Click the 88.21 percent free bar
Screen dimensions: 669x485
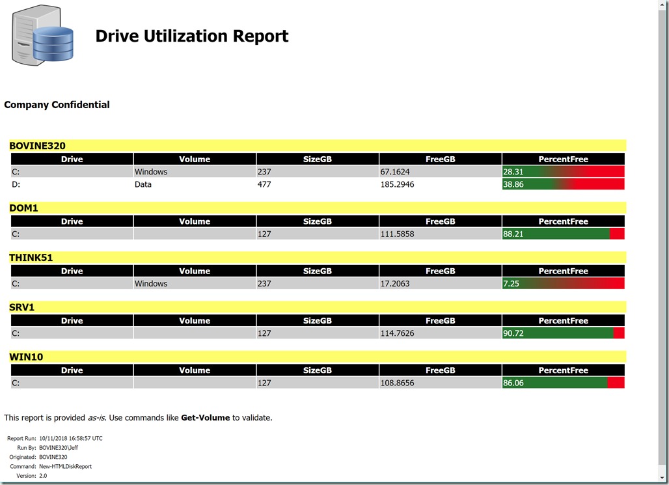pyautogui.click(x=563, y=234)
